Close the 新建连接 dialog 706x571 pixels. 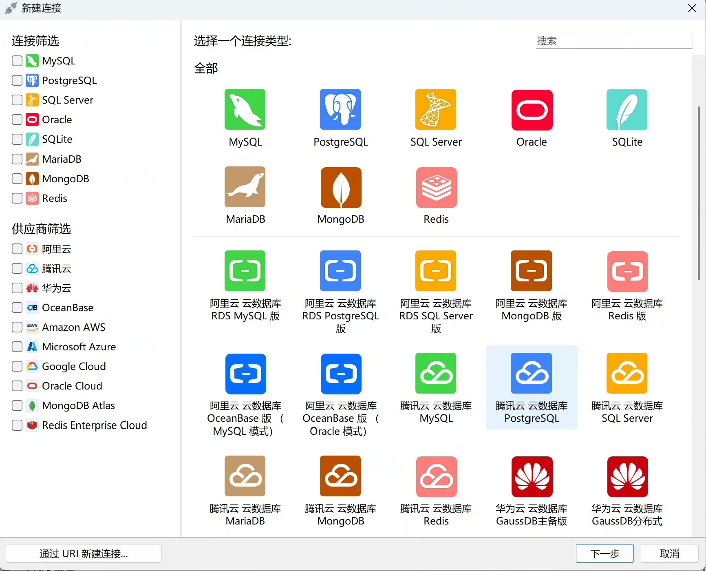[x=692, y=8]
